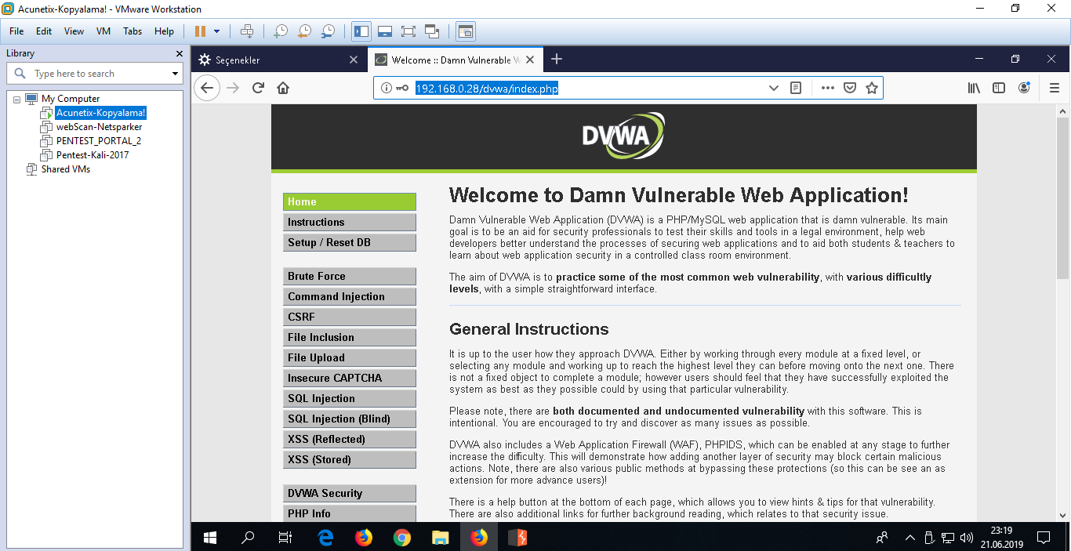Toggle Firefox sidebars button
This screenshot has width=1071, height=551.
coord(999,88)
